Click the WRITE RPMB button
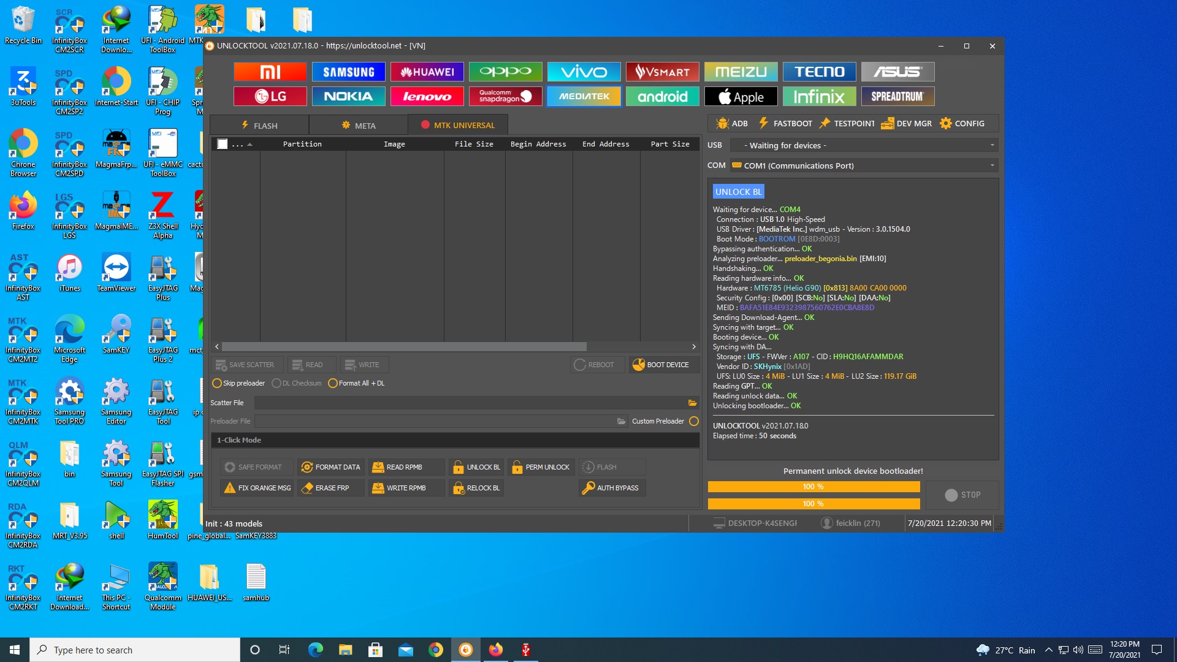Viewport: 1177px width, 662px height. (406, 487)
